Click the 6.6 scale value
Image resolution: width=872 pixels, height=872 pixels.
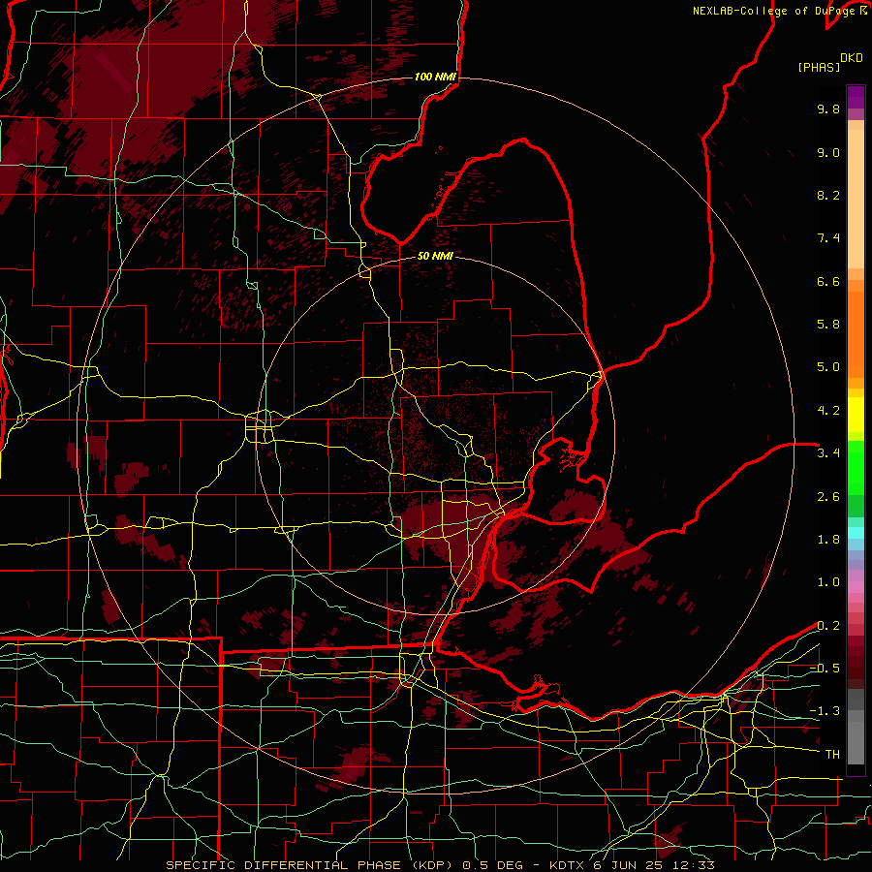pyautogui.click(x=828, y=281)
